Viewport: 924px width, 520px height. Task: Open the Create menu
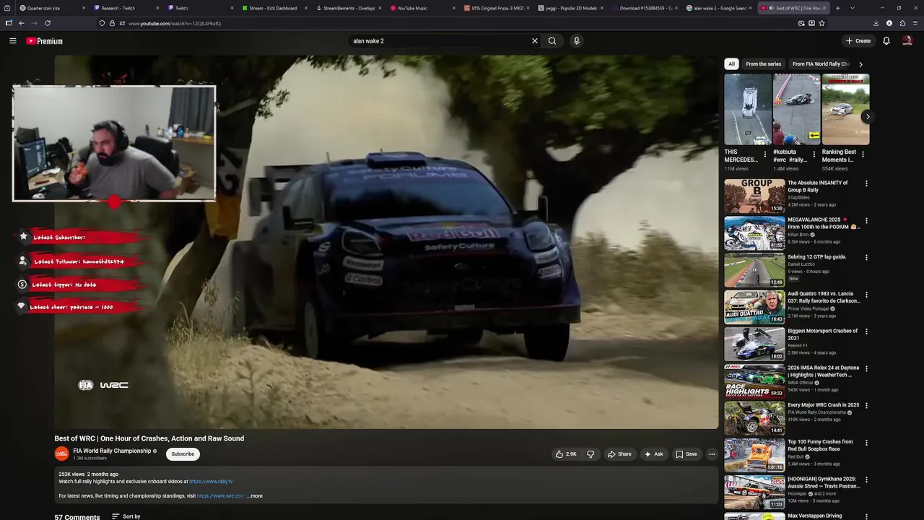coord(858,41)
